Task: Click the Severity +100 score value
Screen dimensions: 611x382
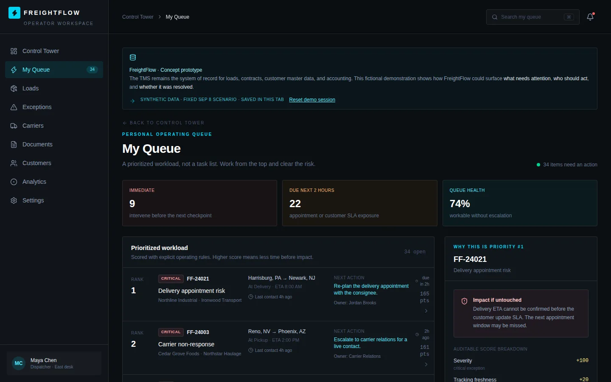Action: pyautogui.click(x=582, y=360)
